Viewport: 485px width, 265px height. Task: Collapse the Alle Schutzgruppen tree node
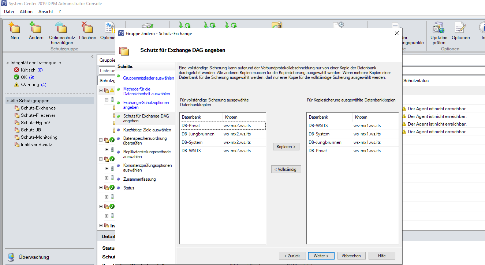pyautogui.click(x=8, y=101)
